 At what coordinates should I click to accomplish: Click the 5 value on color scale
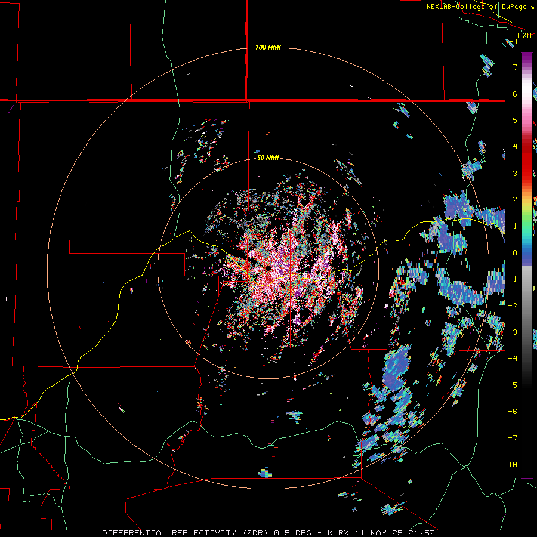(x=515, y=120)
